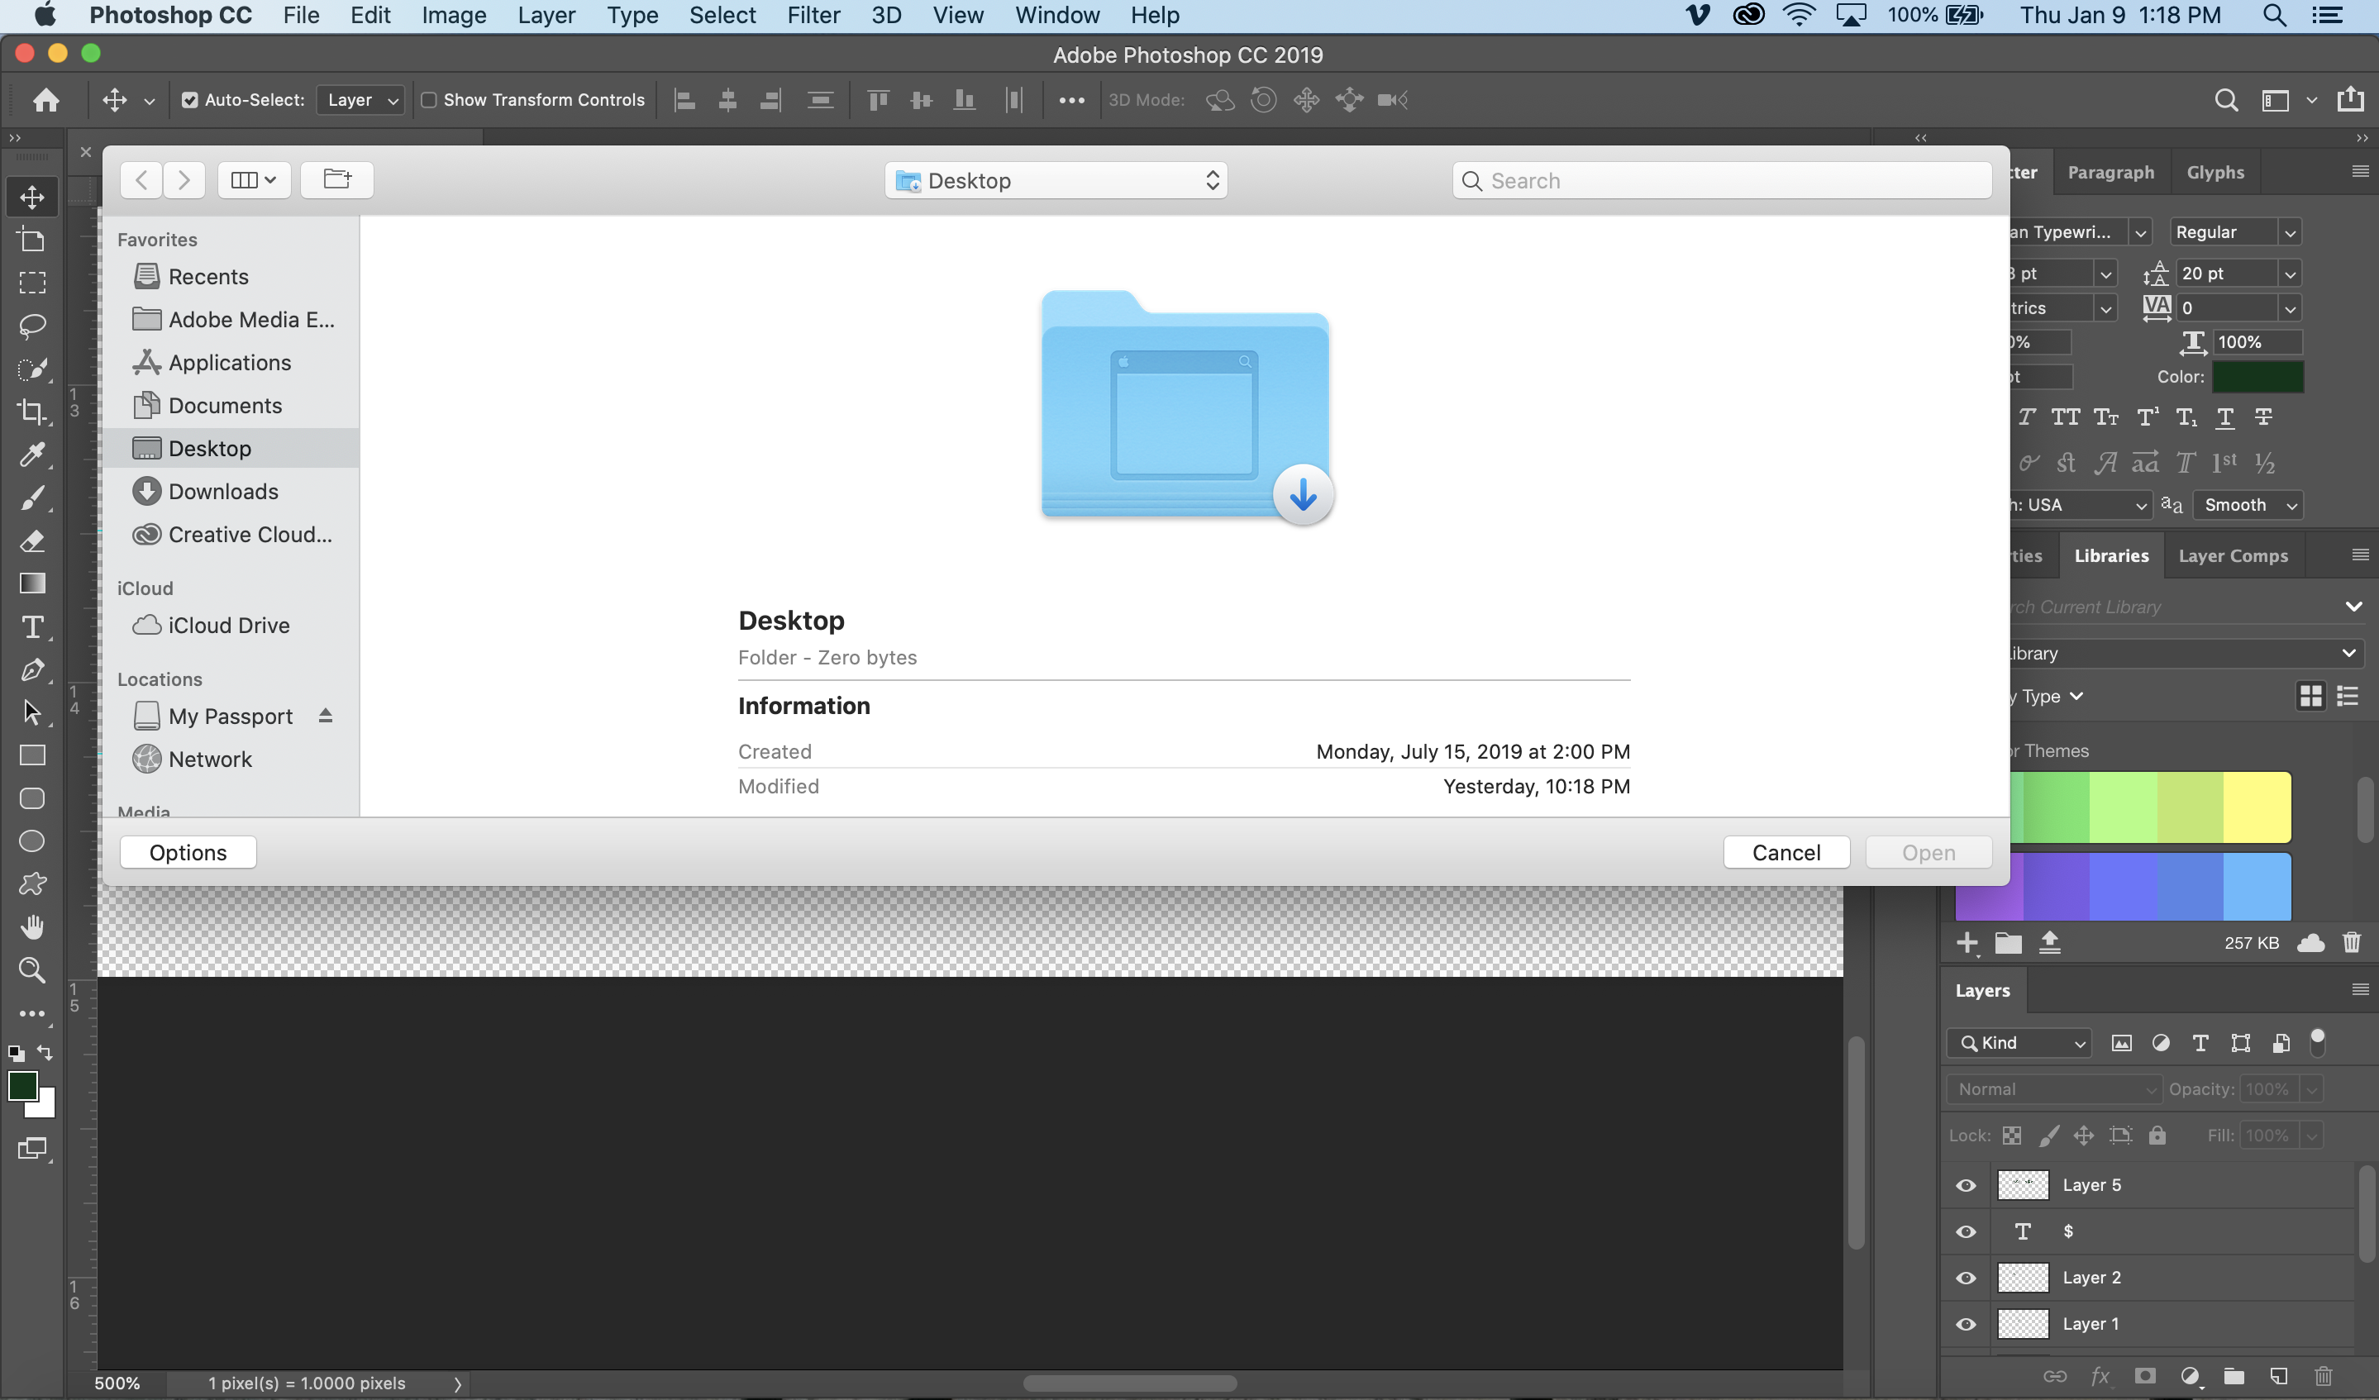The image size is (2379, 1400).
Task: Open the Kind layer filter dropdown
Action: click(x=2020, y=1042)
